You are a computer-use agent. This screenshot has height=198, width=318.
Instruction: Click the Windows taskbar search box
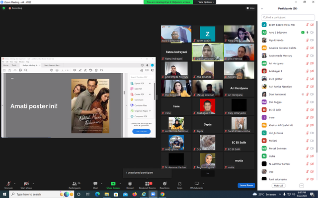tap(42, 194)
